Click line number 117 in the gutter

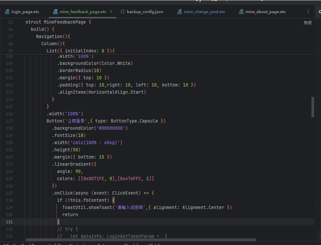(9, 121)
